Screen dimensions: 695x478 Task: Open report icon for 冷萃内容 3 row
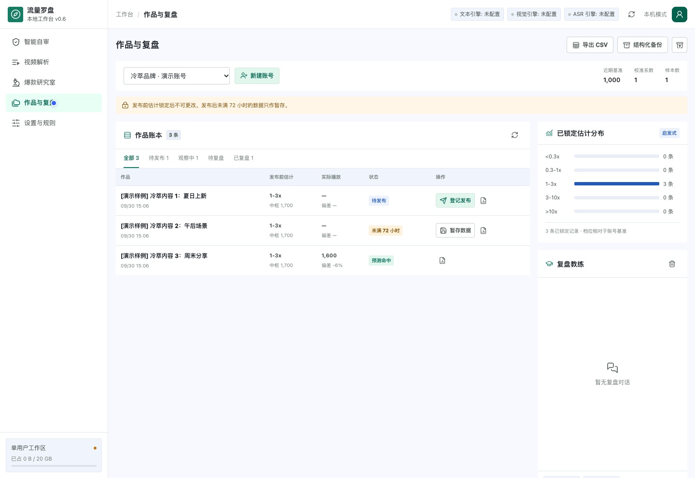click(443, 261)
